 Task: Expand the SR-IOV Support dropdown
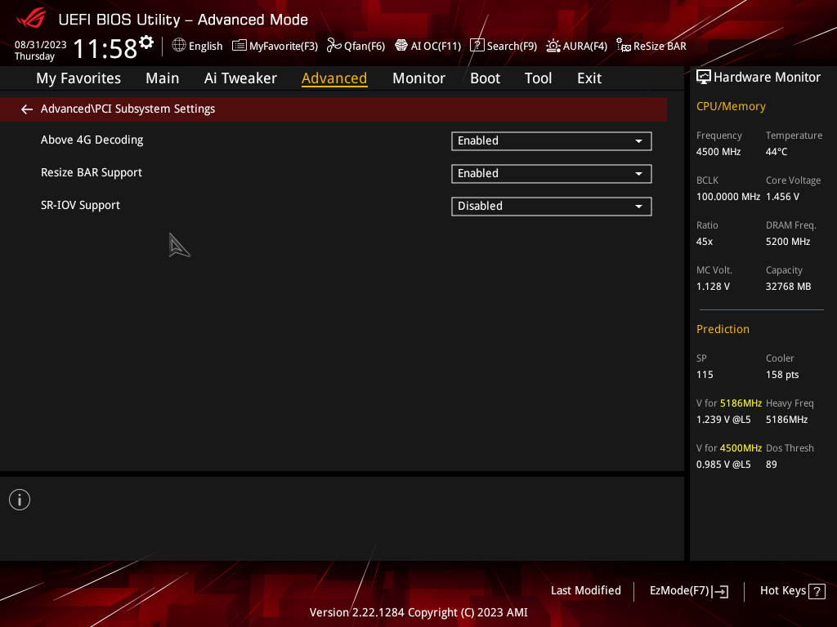coord(552,206)
